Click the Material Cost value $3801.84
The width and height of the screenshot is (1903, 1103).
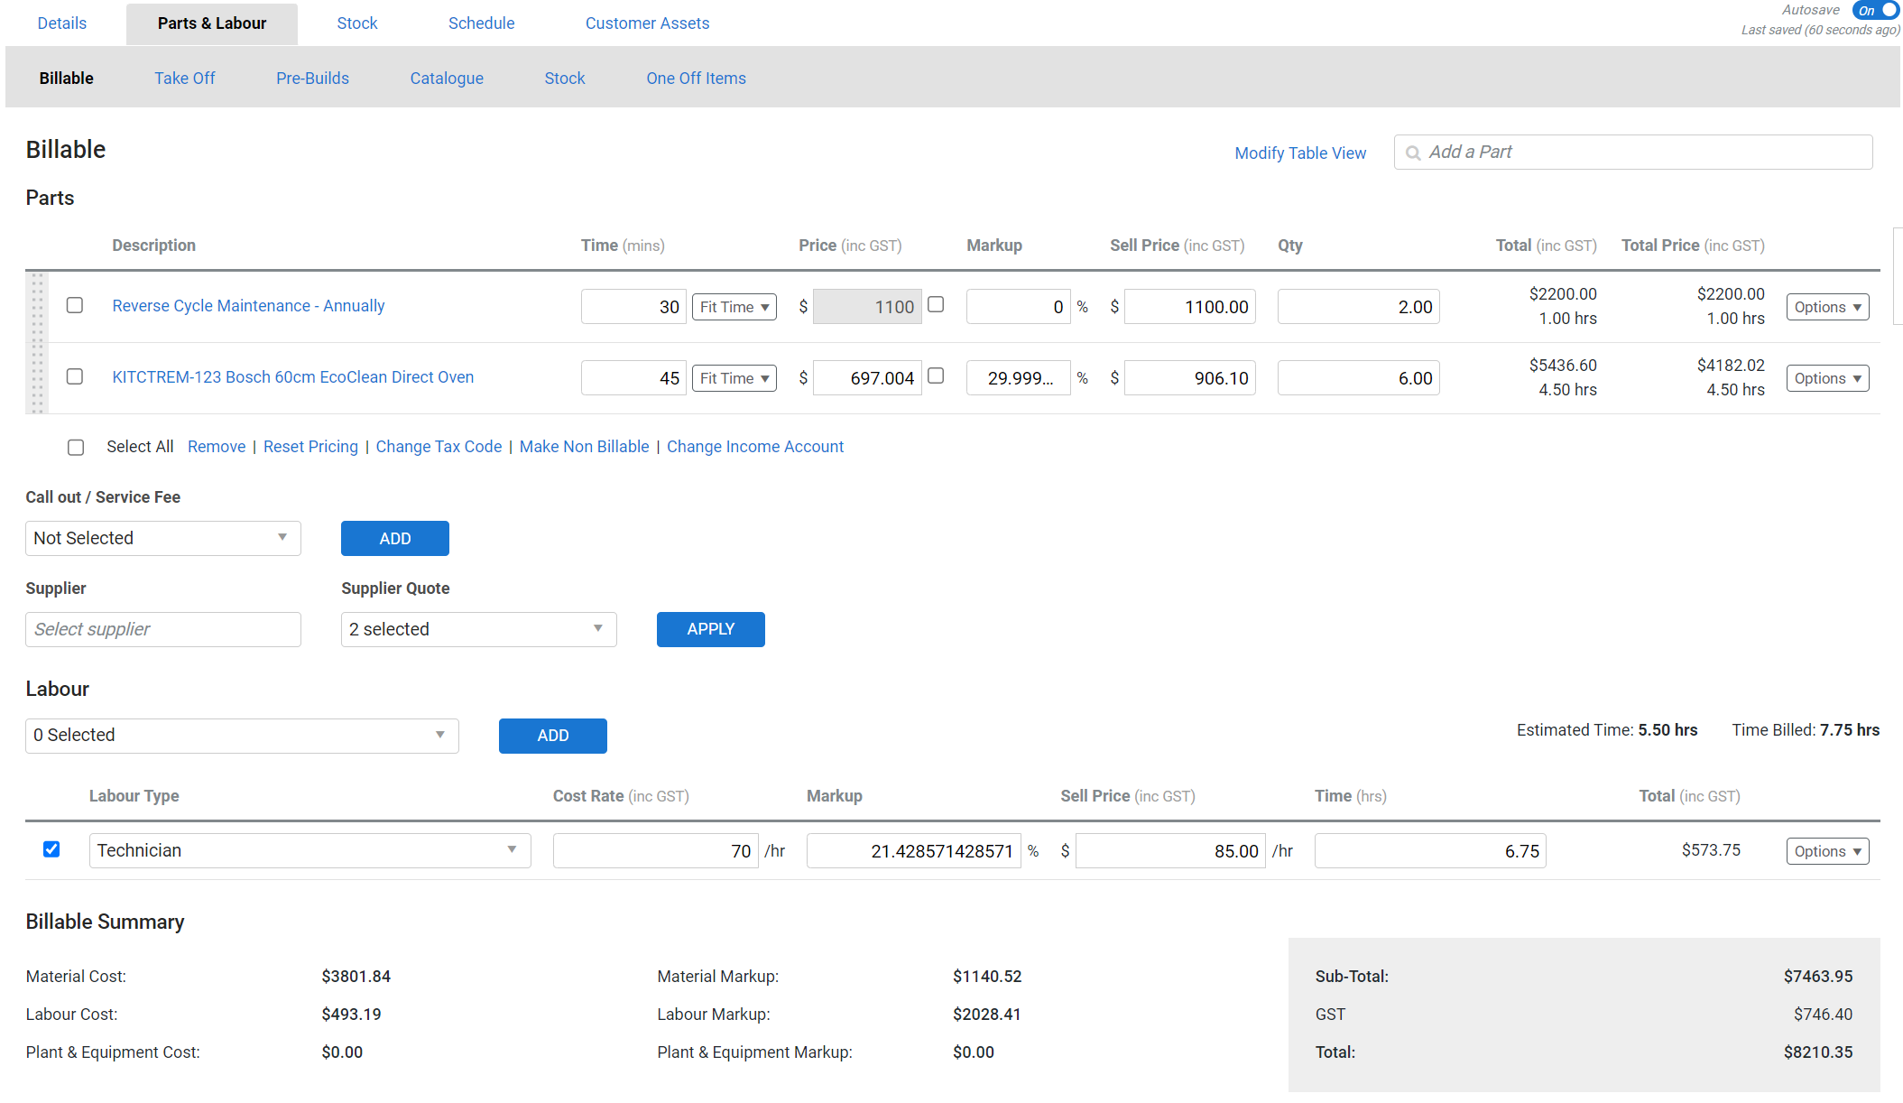pyautogui.click(x=356, y=977)
